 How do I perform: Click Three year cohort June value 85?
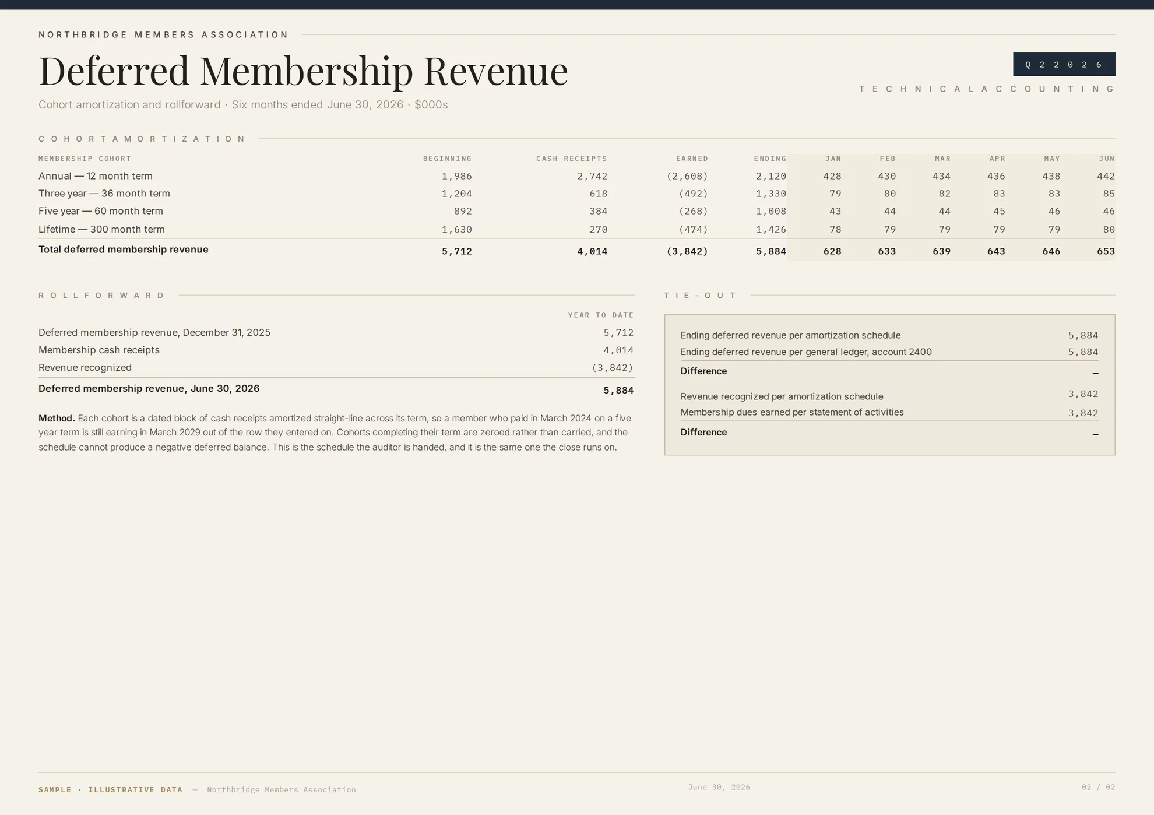coord(1109,194)
